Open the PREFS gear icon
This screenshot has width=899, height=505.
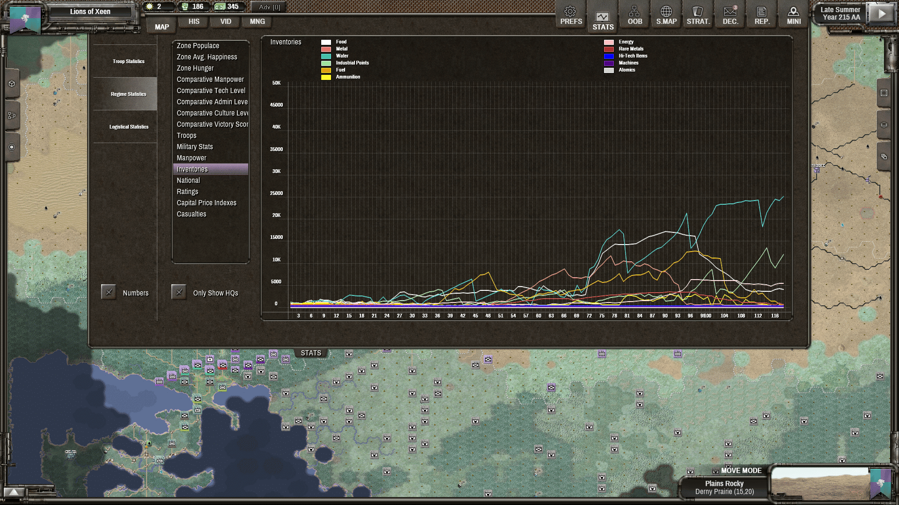pos(571,15)
